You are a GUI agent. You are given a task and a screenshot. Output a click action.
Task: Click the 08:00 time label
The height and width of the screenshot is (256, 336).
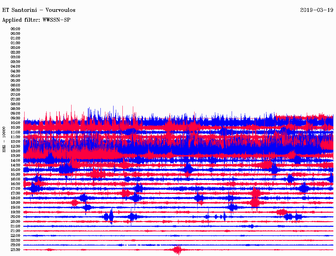coord(15,104)
